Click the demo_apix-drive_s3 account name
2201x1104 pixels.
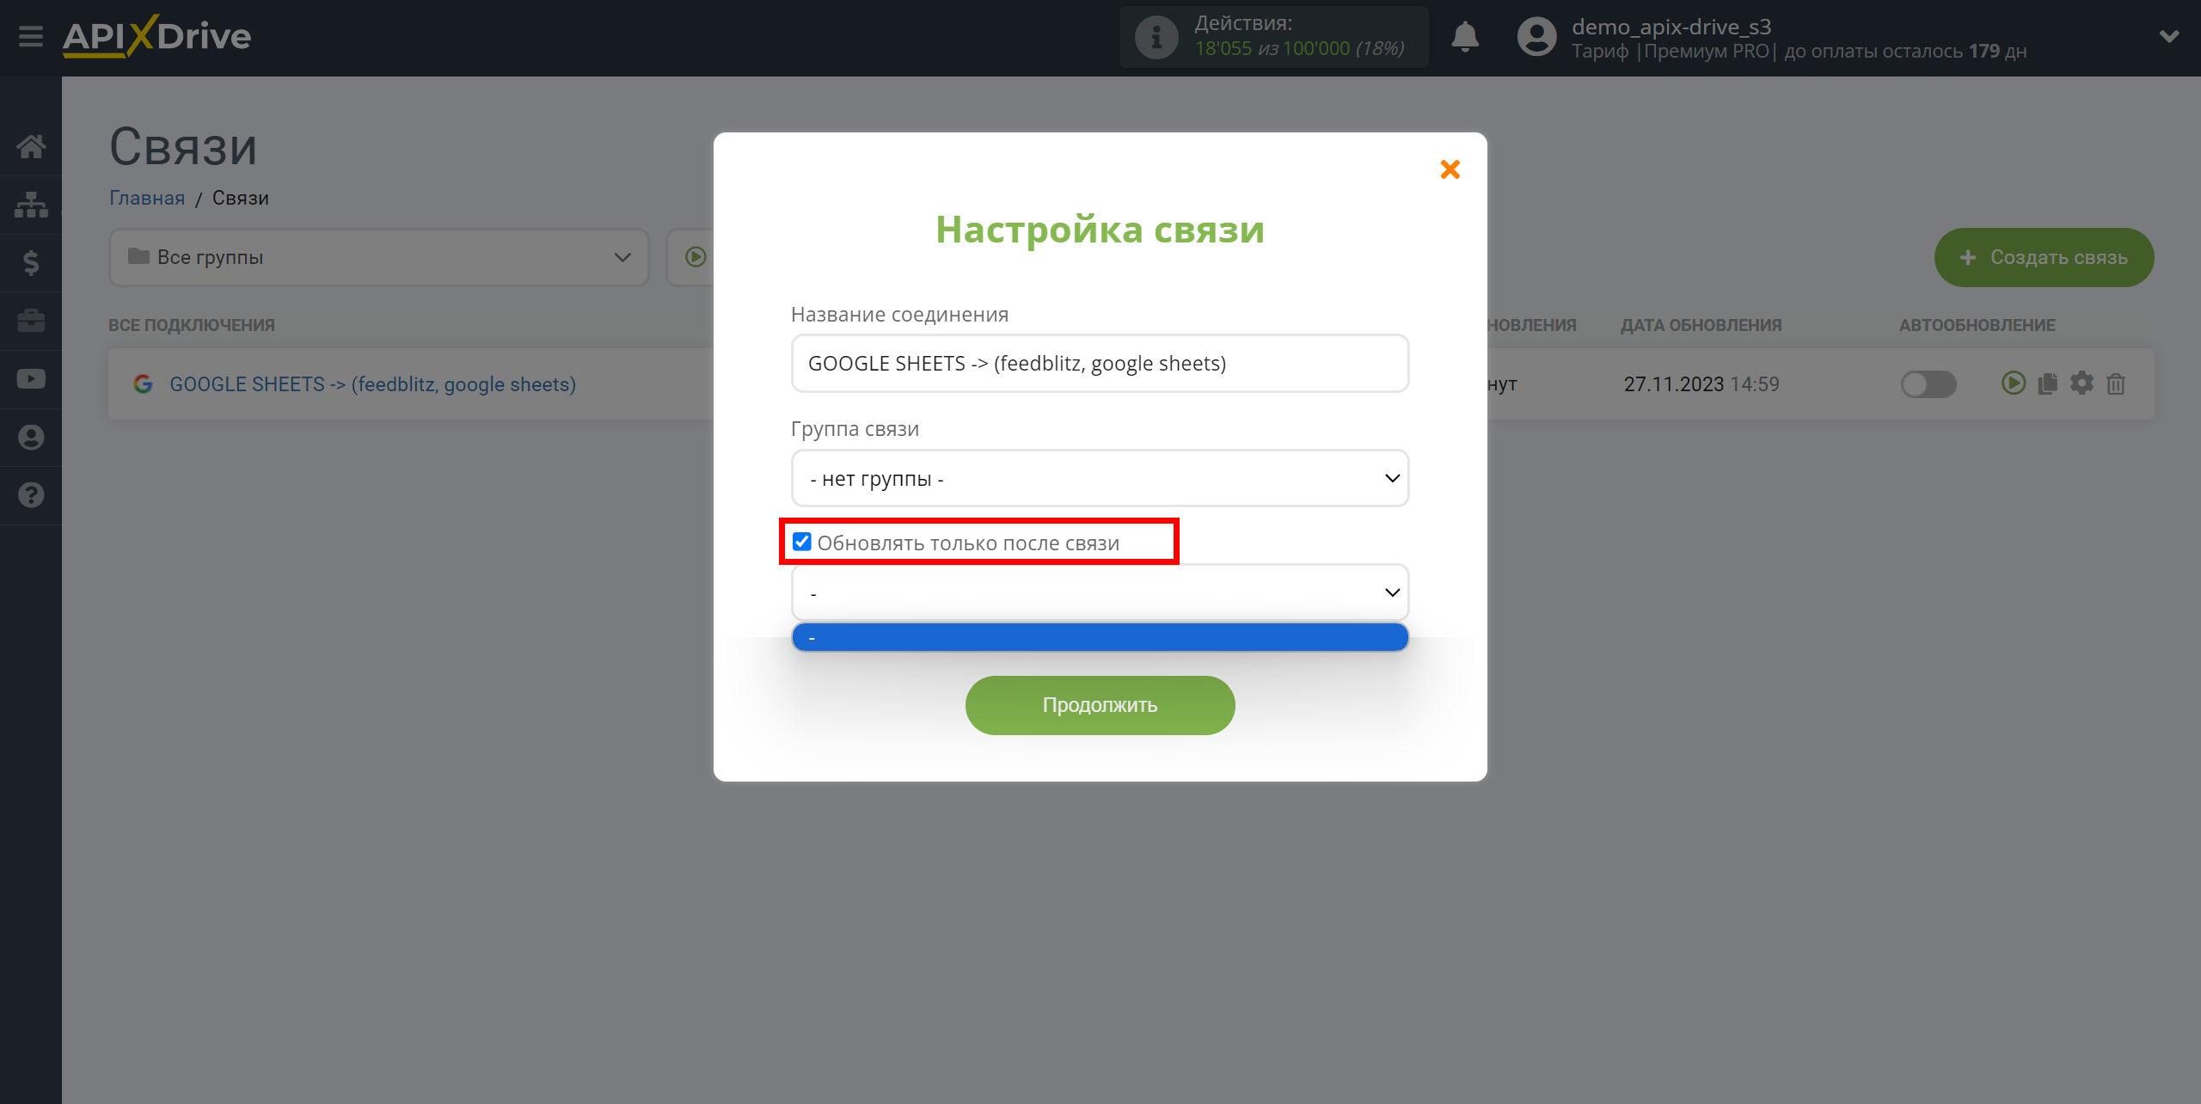[x=1671, y=27]
